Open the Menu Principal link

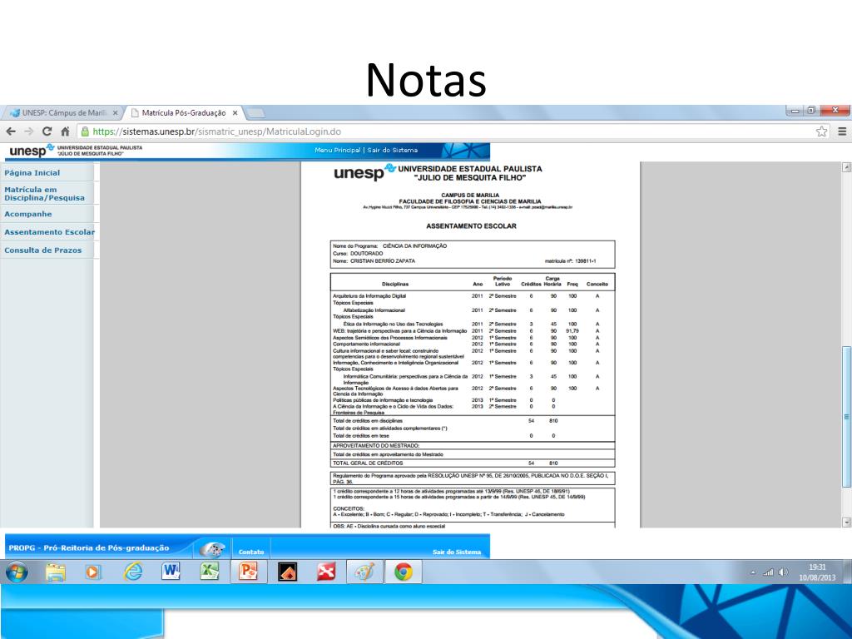[338, 150]
